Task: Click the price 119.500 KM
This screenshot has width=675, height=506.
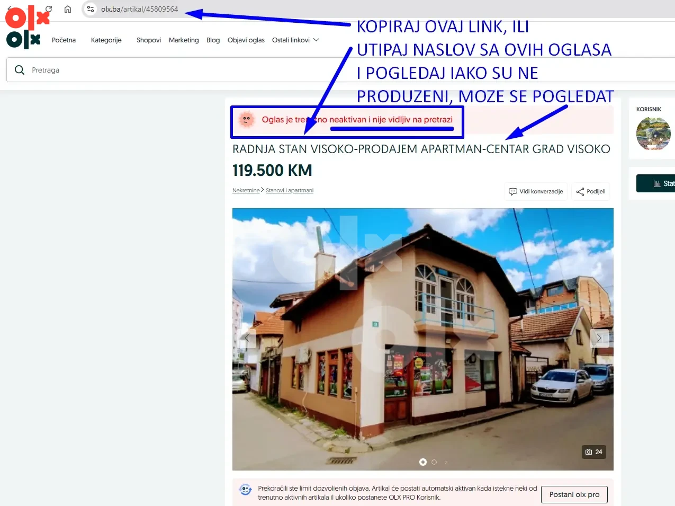Action: 272,171
